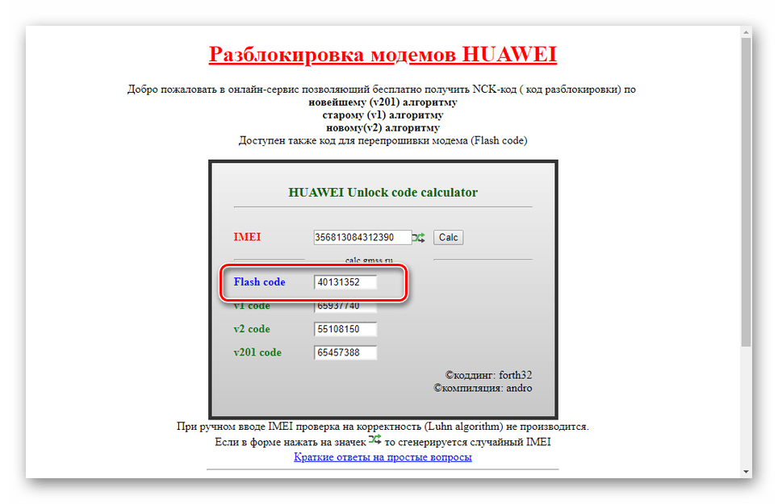
Task: Click the '©коддинг: forth32' credit text
Action: click(488, 375)
